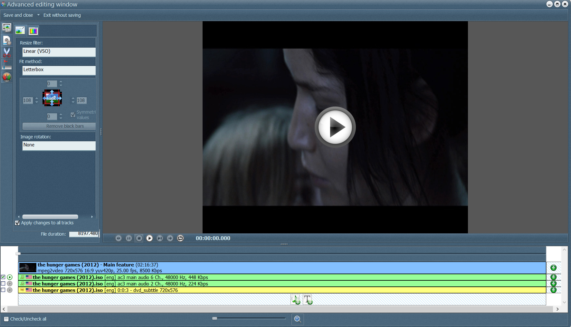Select the ac3 2 Ch. 224 Kbps audio row
This screenshot has height=327, width=571.
coord(282,284)
